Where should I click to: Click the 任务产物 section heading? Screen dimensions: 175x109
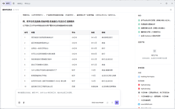[141, 42]
